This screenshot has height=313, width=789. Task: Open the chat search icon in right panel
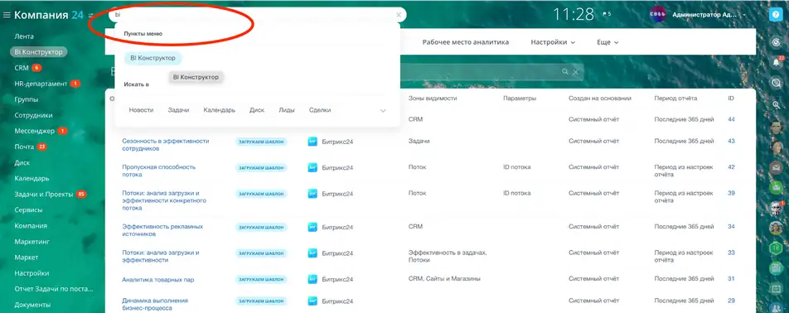(x=776, y=83)
